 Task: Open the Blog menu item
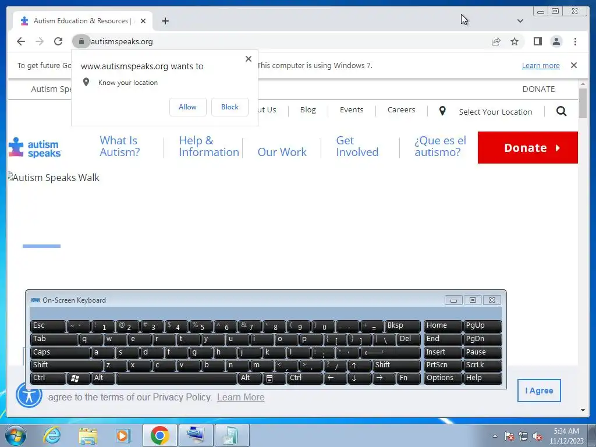[307, 110]
